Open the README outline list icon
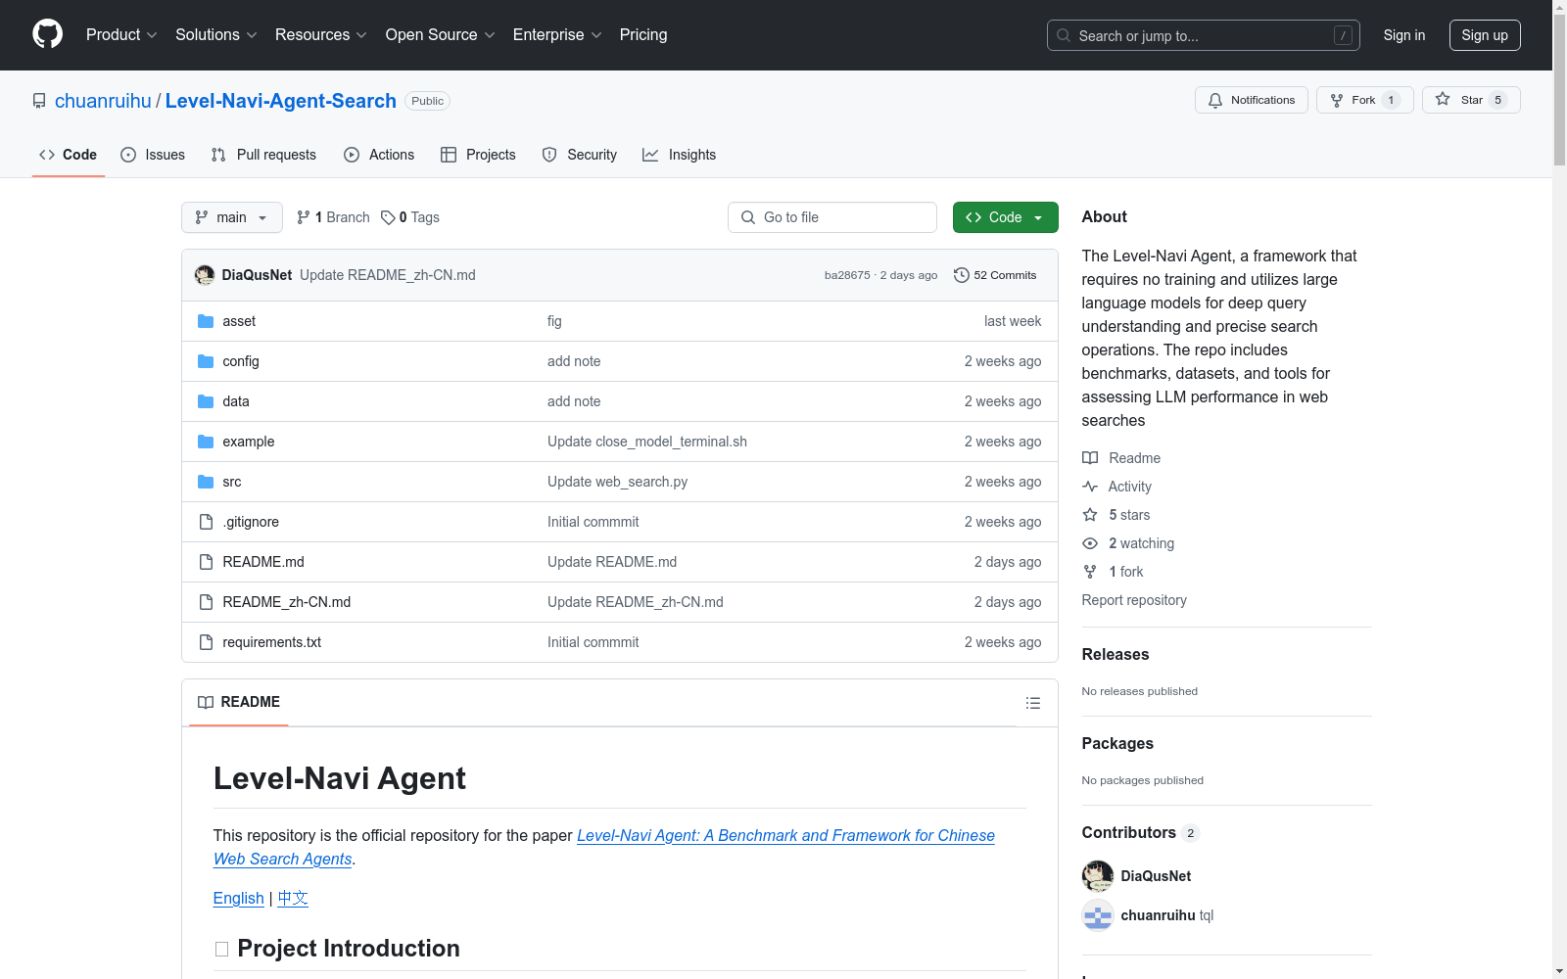 tap(1033, 703)
